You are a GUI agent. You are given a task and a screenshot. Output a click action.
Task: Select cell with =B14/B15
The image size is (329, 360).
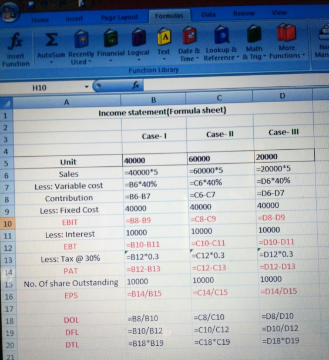pos(159,294)
